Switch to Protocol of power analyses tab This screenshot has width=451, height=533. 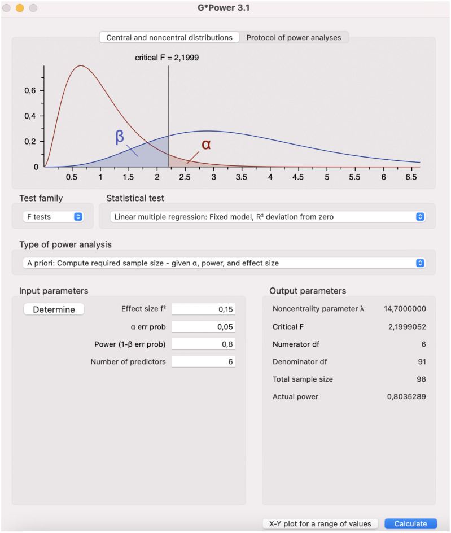tap(294, 38)
